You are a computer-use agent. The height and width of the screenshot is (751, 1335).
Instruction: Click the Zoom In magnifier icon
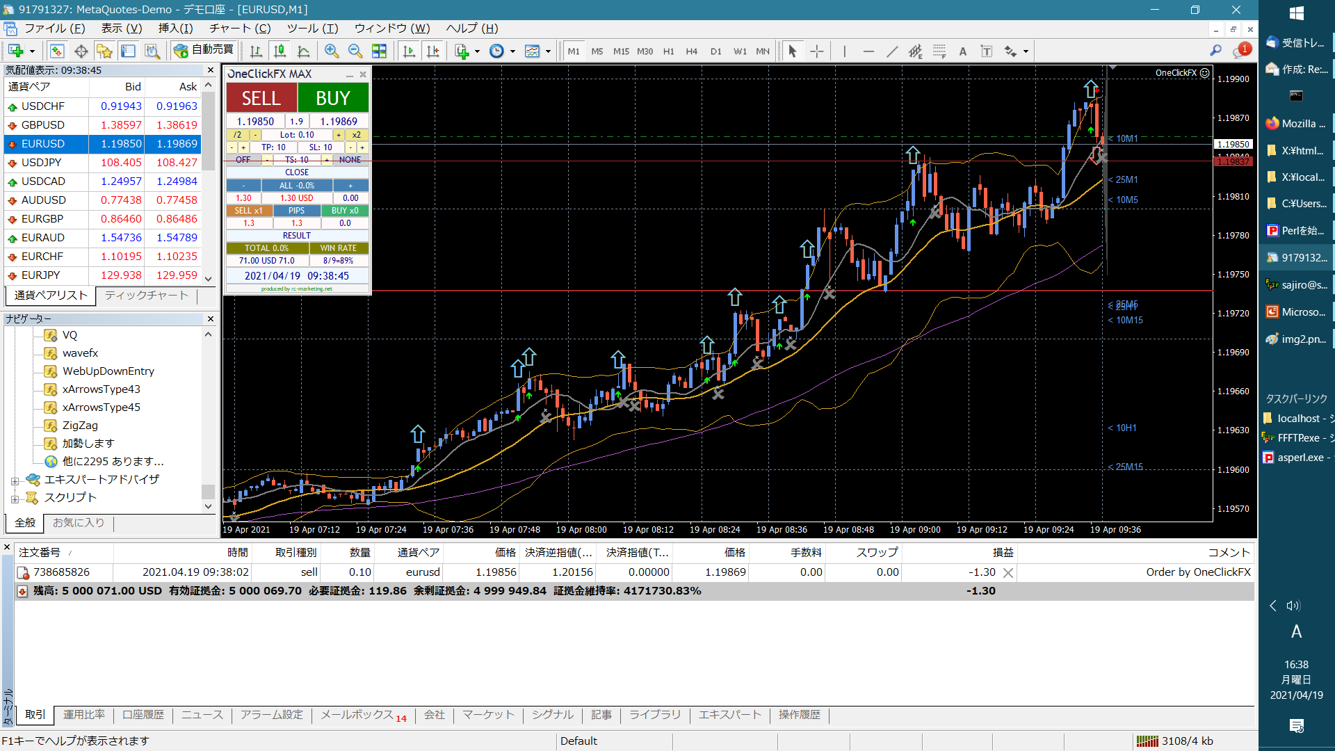point(332,51)
